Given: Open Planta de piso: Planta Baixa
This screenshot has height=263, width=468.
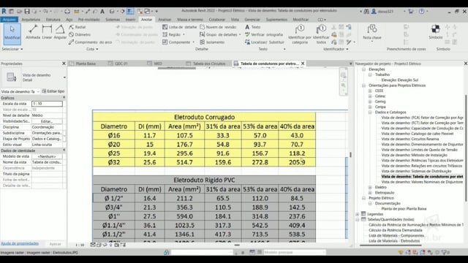Looking at the screenshot, I should (404, 209).
